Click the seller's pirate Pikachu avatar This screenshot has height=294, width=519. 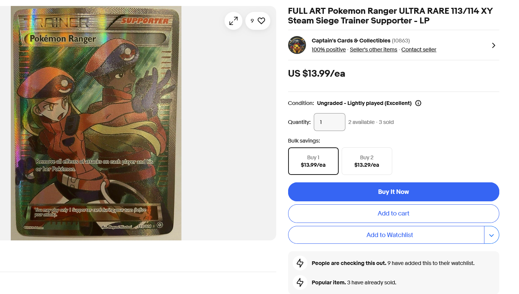[x=297, y=45]
